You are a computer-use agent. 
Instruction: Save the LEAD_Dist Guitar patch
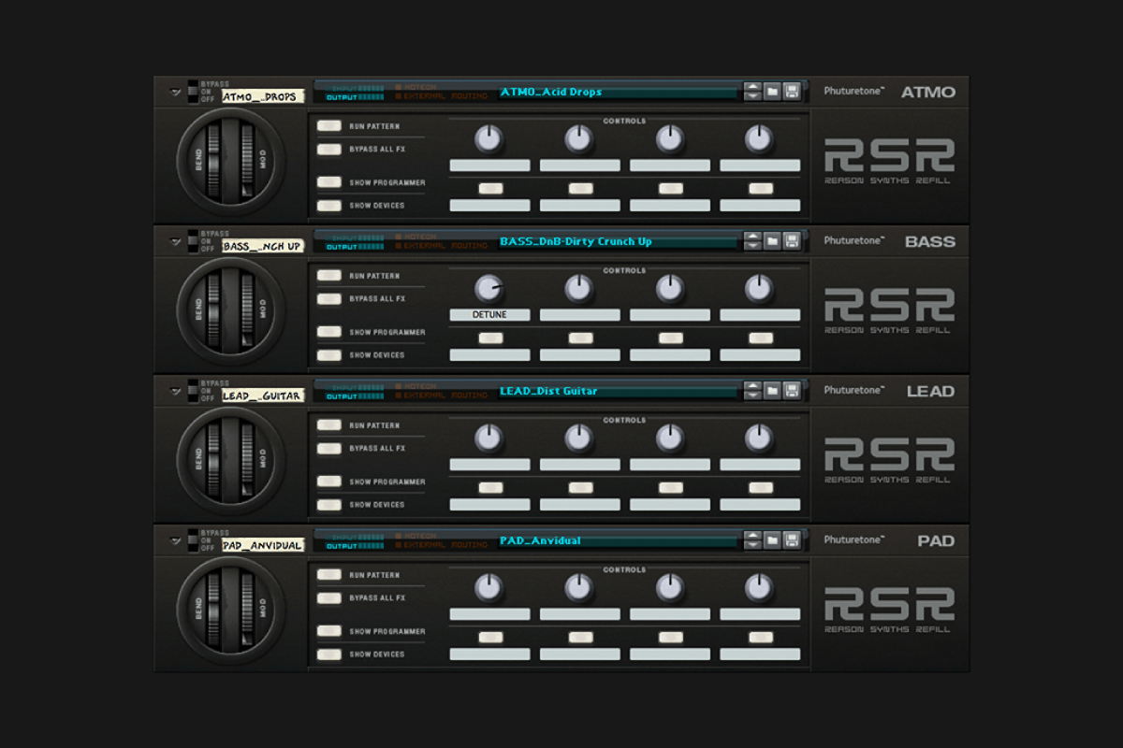[792, 391]
